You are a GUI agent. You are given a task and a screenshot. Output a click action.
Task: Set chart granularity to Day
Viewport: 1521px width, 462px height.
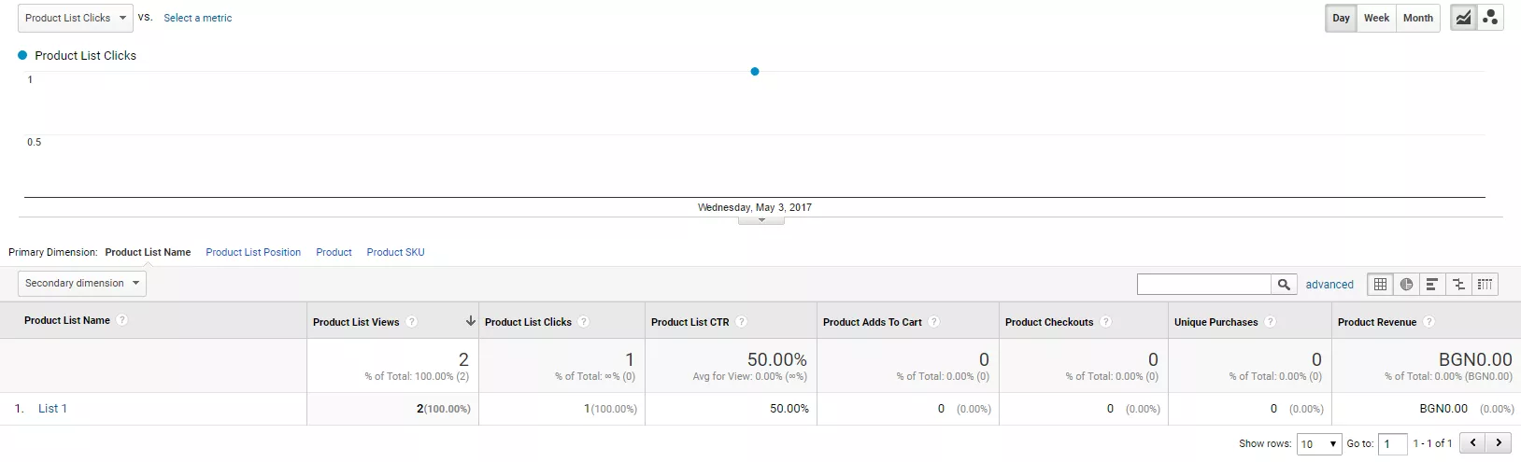pyautogui.click(x=1341, y=18)
